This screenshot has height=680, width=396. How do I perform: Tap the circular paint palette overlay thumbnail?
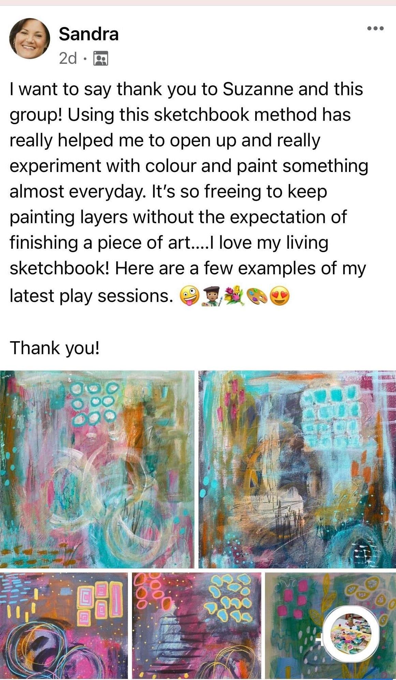pyautogui.click(x=351, y=634)
